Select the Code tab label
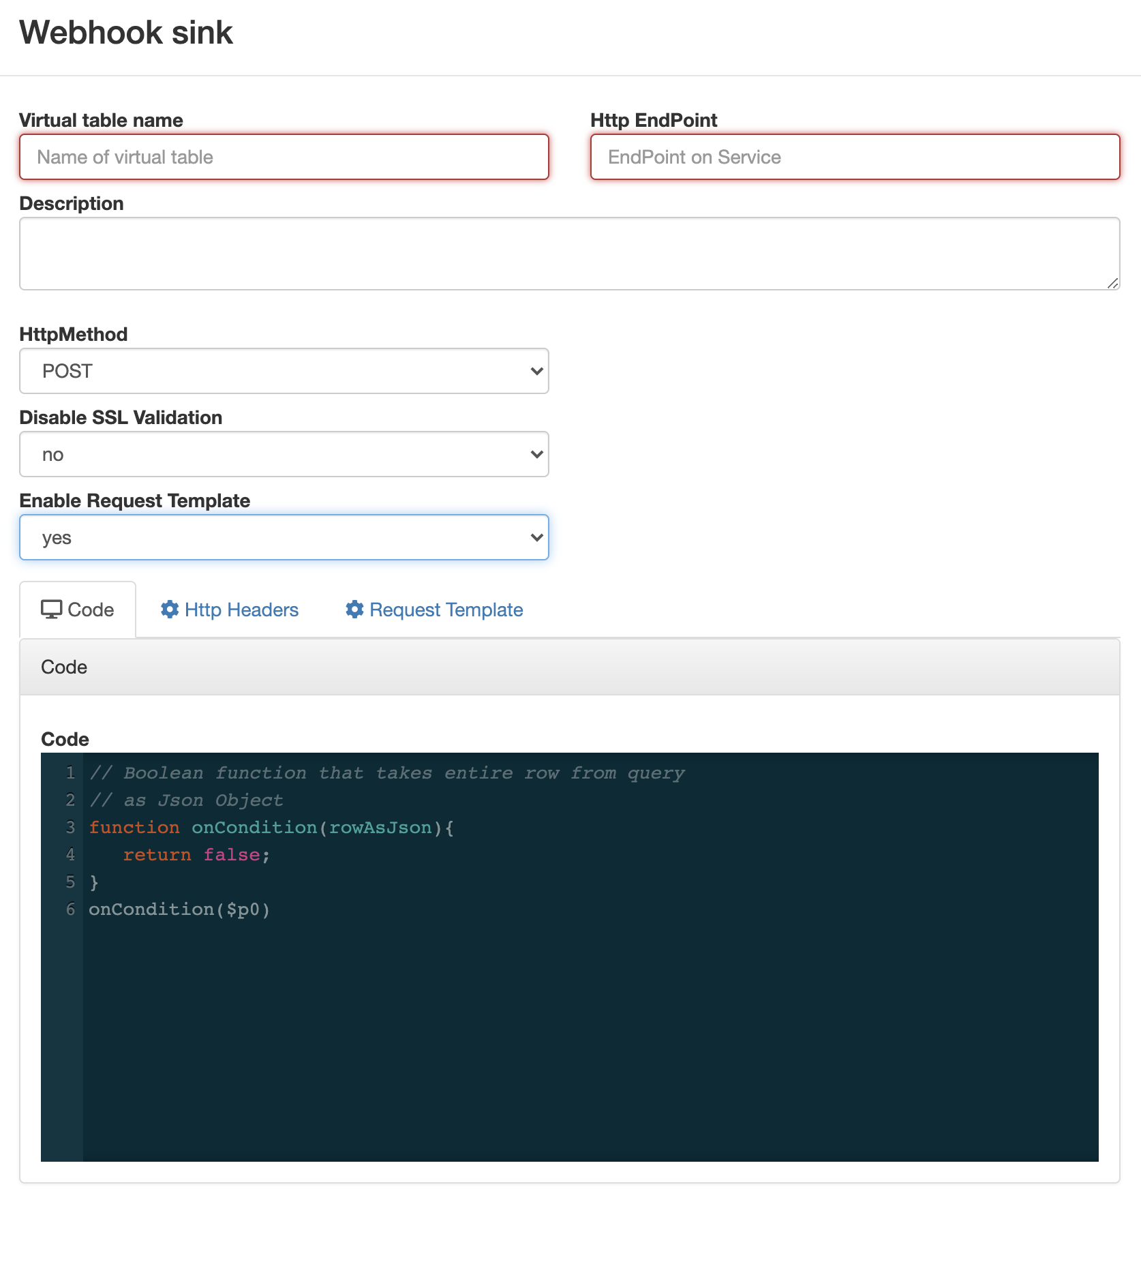1141x1264 pixels. click(x=91, y=610)
